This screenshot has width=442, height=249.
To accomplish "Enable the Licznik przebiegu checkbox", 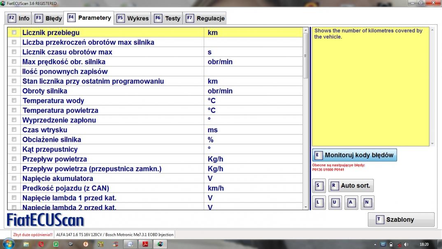I will (x=14, y=33).
